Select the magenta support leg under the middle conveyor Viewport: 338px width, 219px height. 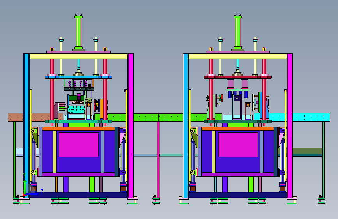click(158, 159)
